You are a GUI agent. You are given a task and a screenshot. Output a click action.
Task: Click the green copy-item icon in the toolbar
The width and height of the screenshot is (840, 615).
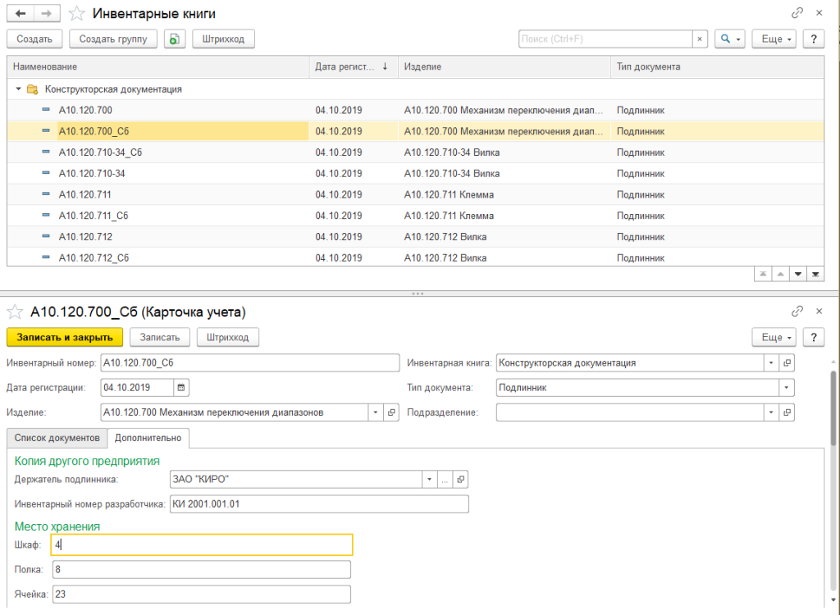coord(174,39)
